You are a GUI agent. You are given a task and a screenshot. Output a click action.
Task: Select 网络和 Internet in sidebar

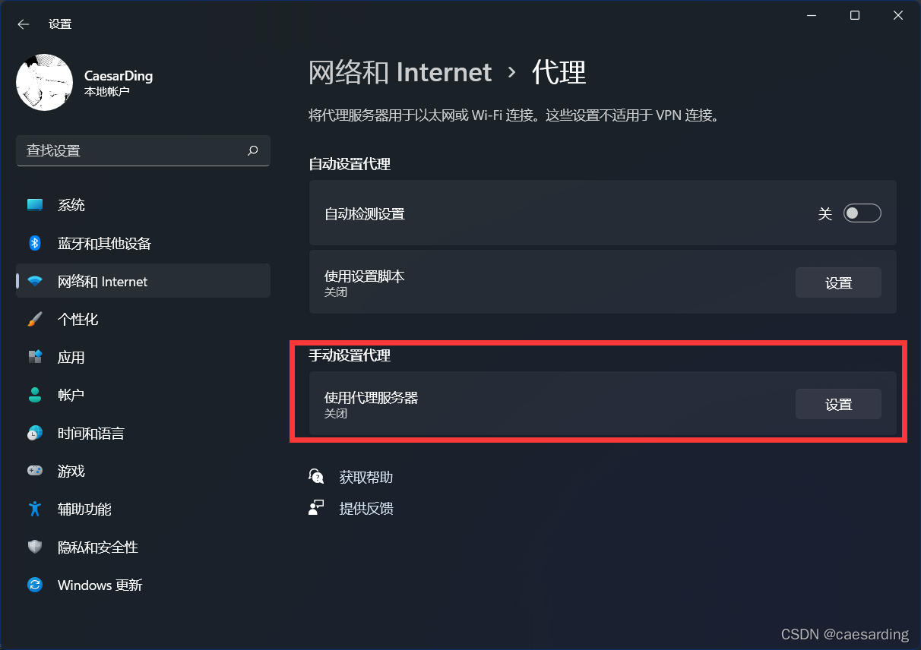[143, 281]
